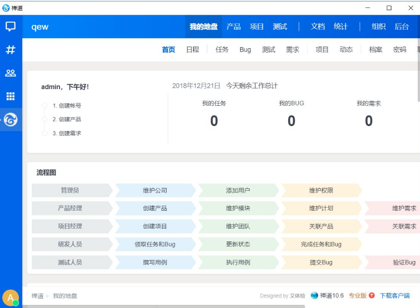Switch to the 密码 sub tab
Screen dimensions: 420x308
click(x=400, y=49)
